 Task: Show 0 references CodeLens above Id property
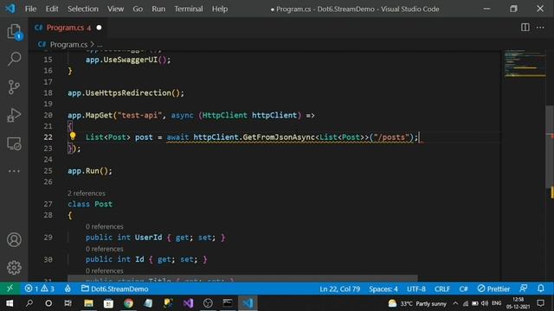[x=104, y=249]
